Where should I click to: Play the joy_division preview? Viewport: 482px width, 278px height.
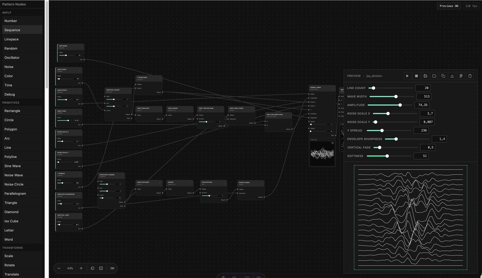pos(408,76)
